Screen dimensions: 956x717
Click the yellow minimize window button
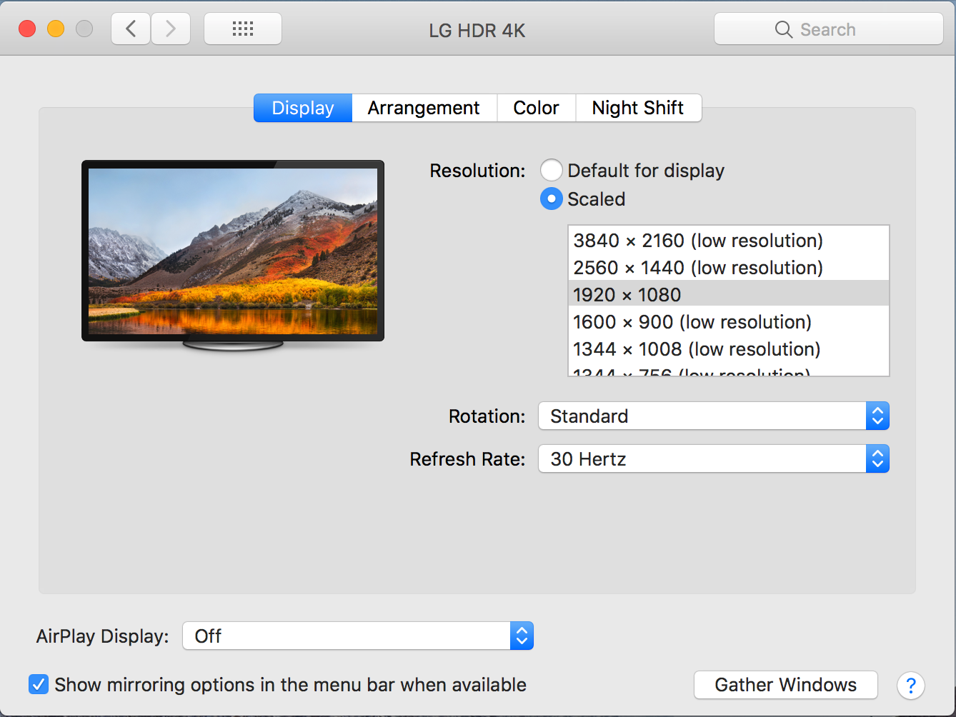pos(56,29)
